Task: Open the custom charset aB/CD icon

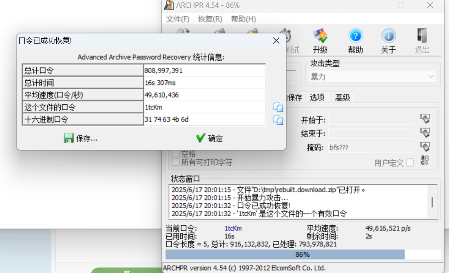Action: [x=425, y=160]
